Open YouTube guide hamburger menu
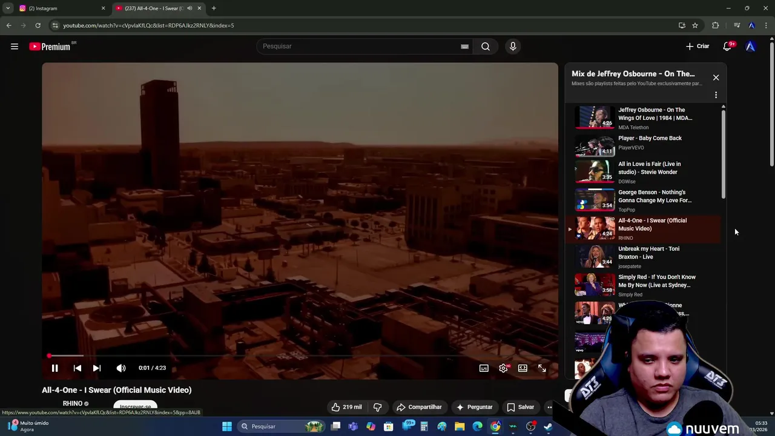Screen dimensions: 775x436 tap(15, 46)
